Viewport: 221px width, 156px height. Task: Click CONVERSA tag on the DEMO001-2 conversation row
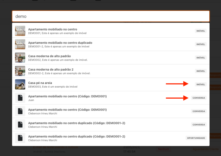pyautogui.click(x=199, y=125)
